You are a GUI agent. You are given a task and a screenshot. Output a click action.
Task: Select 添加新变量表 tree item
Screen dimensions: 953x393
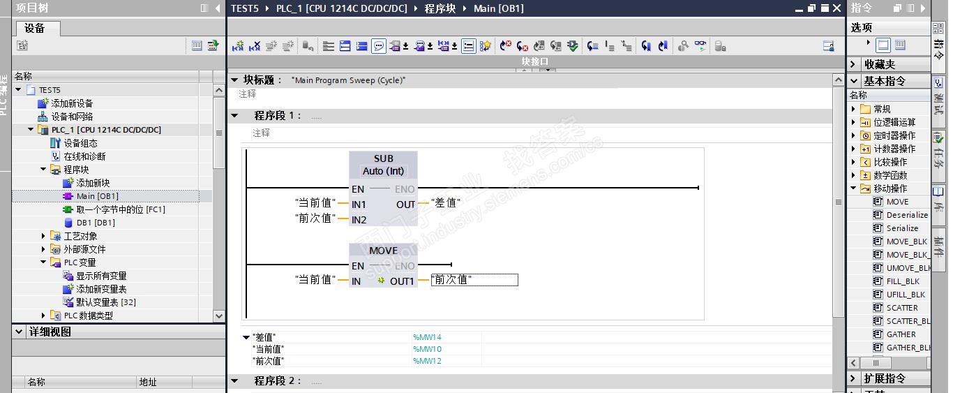click(x=102, y=289)
